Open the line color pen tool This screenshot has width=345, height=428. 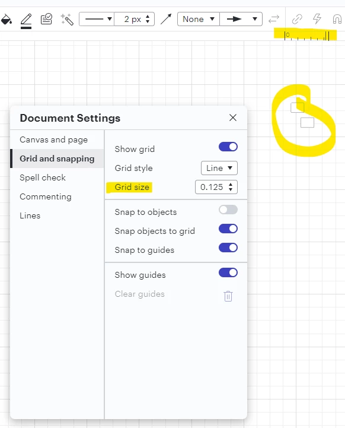pos(26,20)
